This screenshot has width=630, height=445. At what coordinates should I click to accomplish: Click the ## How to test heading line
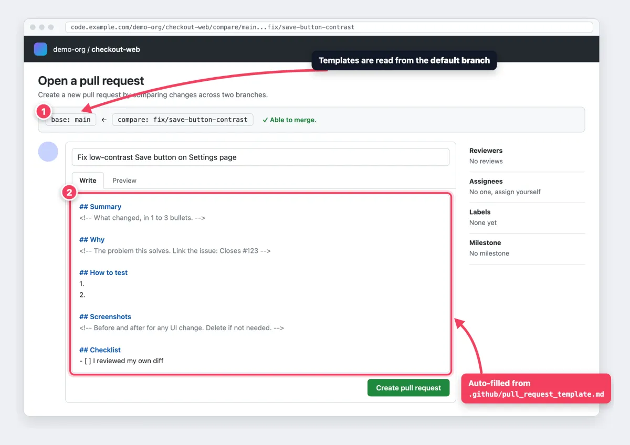pos(103,273)
